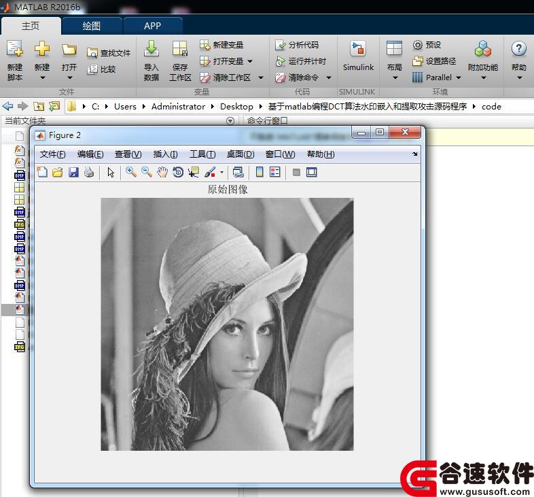
Task: Activate the Zoom In magnifier tool
Action: point(130,172)
